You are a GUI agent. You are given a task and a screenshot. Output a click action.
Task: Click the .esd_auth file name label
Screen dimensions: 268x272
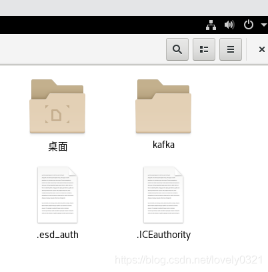pyautogui.click(x=57, y=235)
